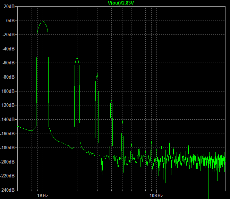Click the 10KHz frequency axis label
Viewport: 230px width, 199px height.
click(x=156, y=196)
